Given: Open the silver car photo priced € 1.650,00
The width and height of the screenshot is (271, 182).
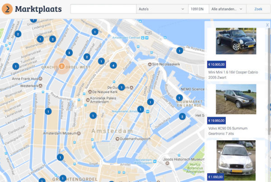Looking at the screenshot, I should [x=236, y=160].
